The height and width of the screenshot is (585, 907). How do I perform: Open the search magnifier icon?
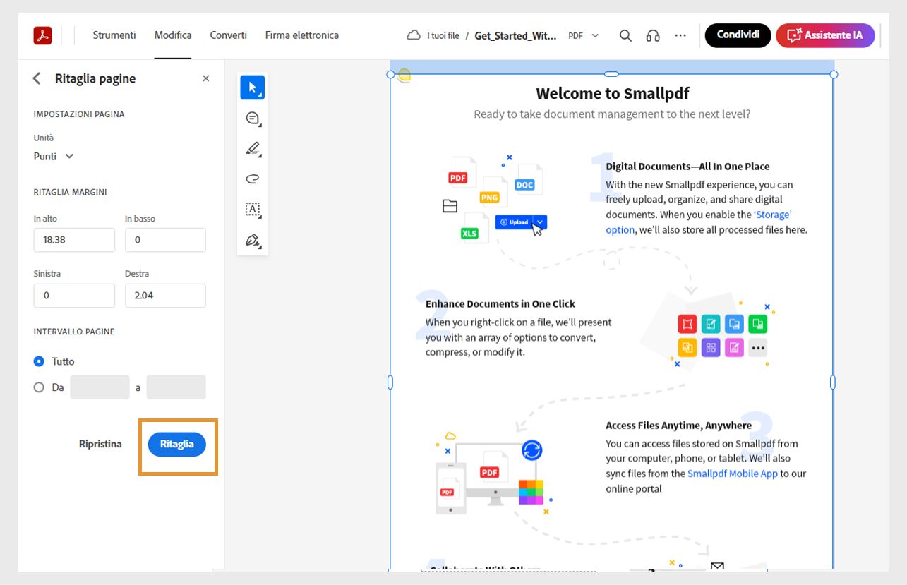pyautogui.click(x=625, y=35)
